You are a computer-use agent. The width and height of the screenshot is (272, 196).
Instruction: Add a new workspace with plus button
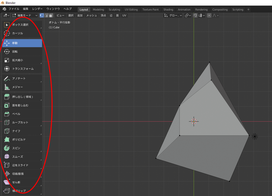pyautogui.click(x=248, y=10)
